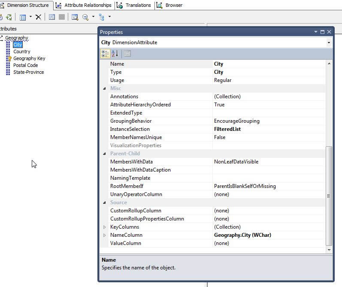Select the VisualizationProperties row

(x=217, y=145)
